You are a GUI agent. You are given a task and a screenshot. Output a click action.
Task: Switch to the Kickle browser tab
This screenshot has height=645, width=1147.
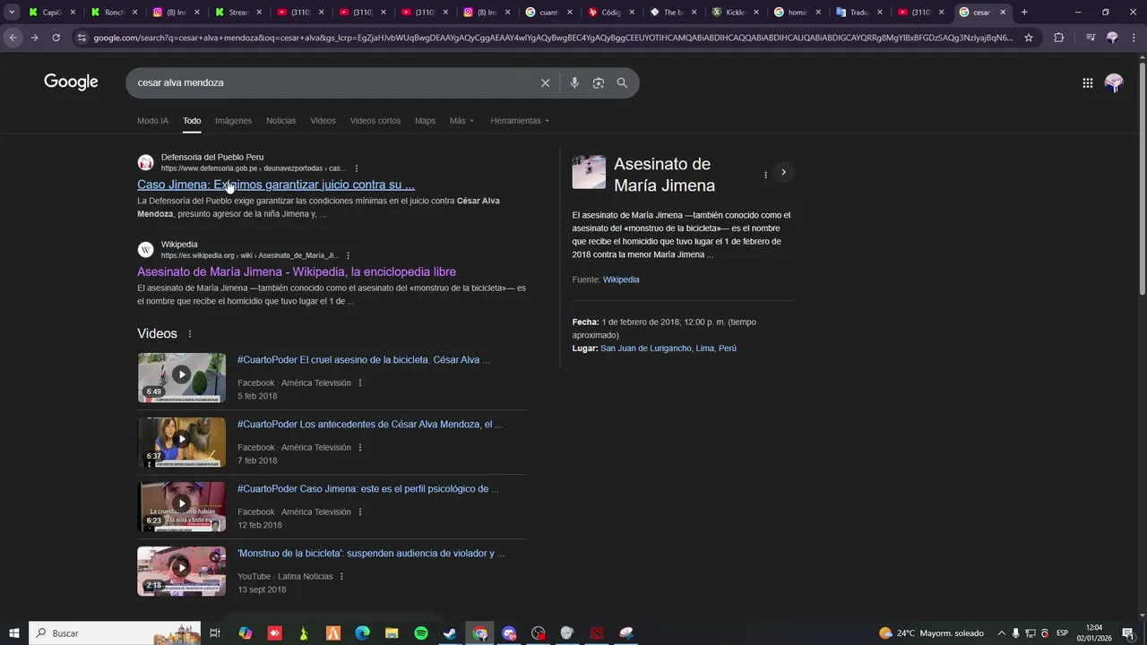tap(733, 13)
